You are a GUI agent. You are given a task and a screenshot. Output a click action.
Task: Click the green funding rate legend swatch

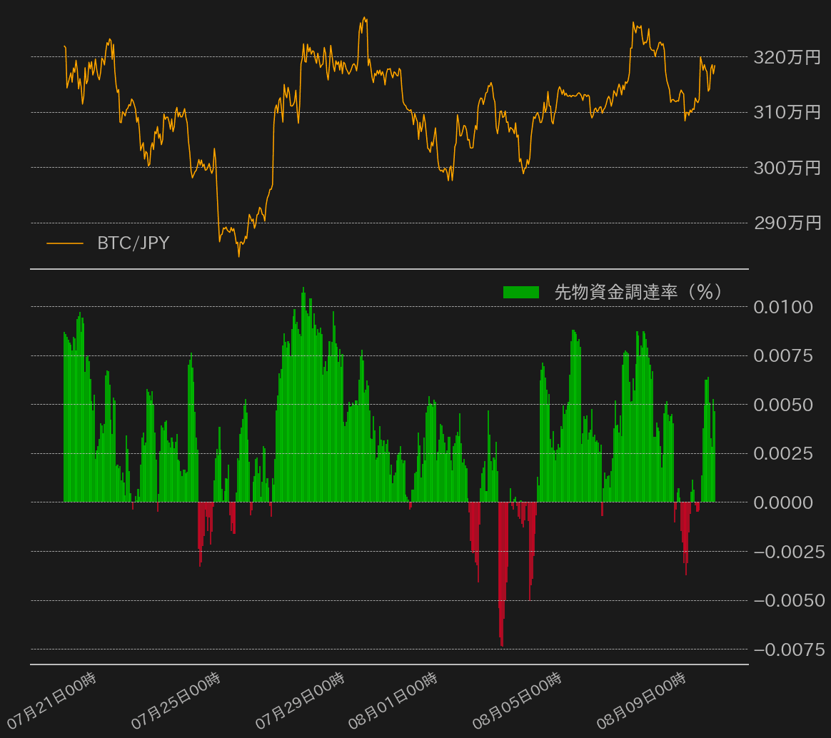(520, 292)
